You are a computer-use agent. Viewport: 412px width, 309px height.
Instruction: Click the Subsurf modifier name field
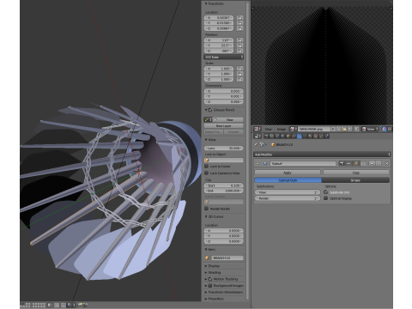pyautogui.click(x=303, y=163)
